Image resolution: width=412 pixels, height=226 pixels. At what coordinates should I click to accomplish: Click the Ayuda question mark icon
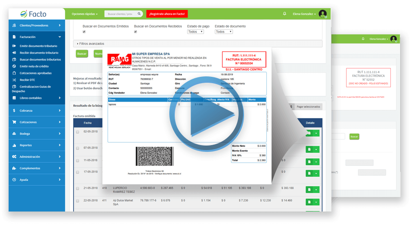[x=15, y=179]
